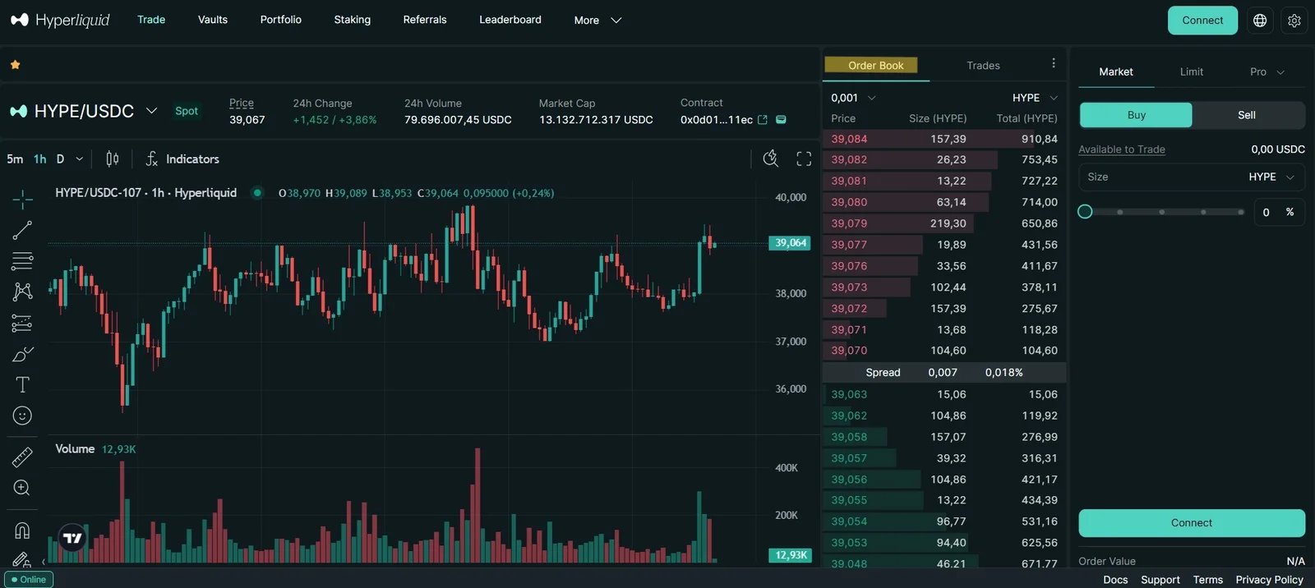
Task: Open the order book HYPE unit dropdown
Action: pos(1035,98)
